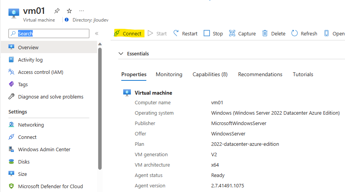
Task: Mark vm01 as favorite with star icon
Action: click(69, 11)
